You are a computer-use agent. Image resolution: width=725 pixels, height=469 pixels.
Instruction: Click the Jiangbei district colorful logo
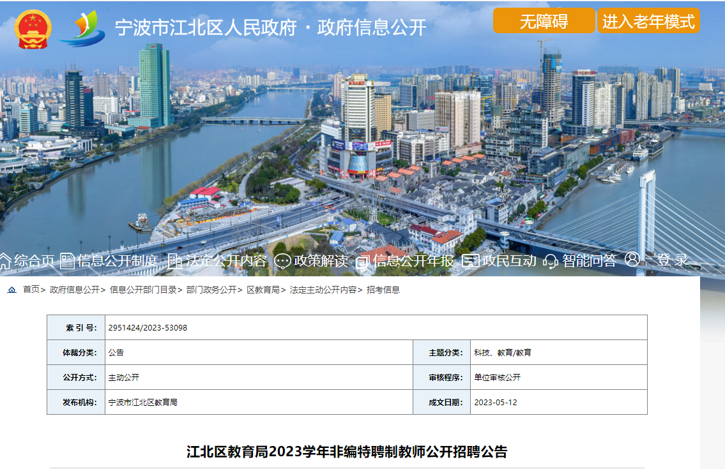tap(82, 29)
